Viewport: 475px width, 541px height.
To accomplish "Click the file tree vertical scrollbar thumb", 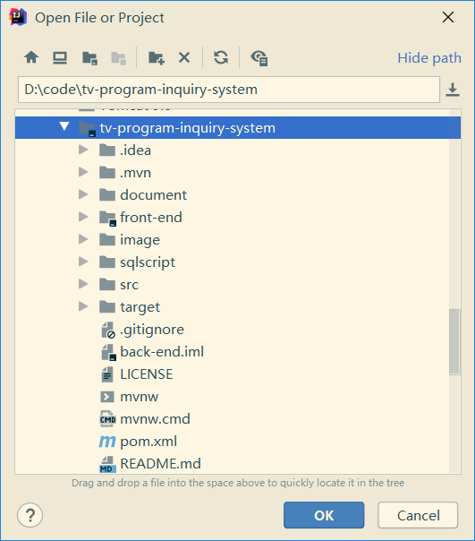I will [x=454, y=341].
